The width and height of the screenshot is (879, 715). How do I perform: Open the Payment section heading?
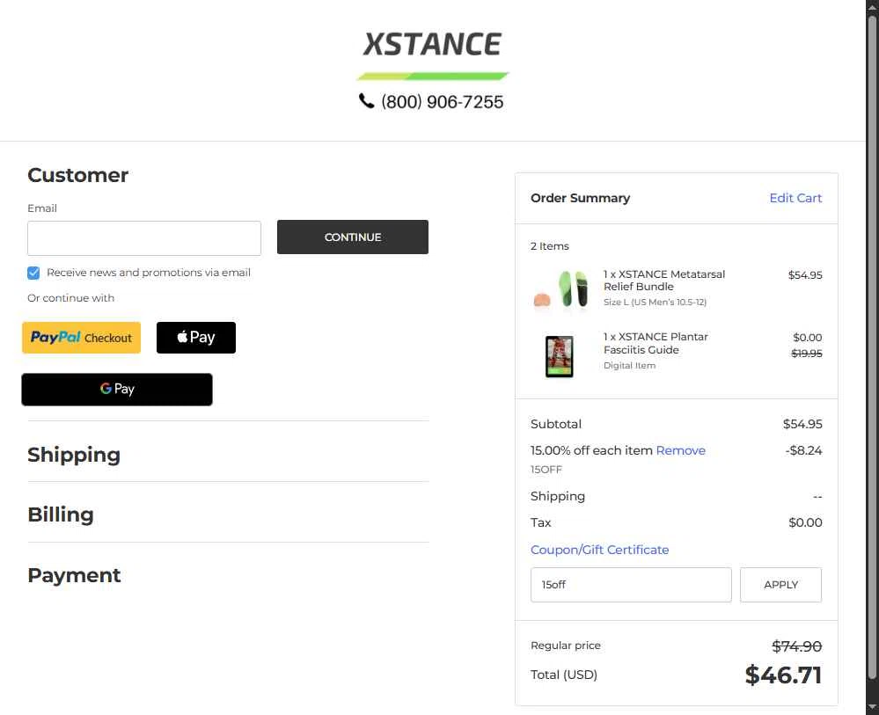(74, 575)
